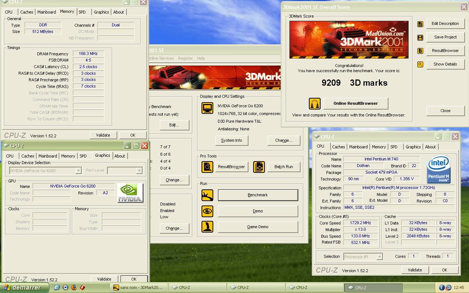Click the Edit... button in 3DMark
Viewport: 469px width, 293px height.
[174, 125]
